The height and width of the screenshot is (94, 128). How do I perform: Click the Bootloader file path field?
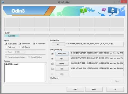[97, 54]
